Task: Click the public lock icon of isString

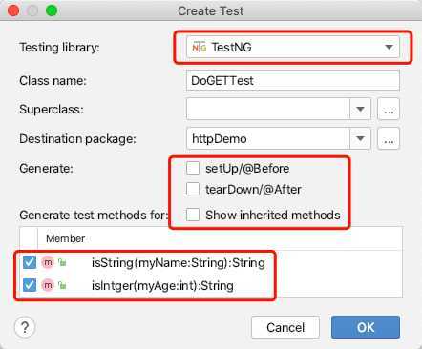Action: [x=62, y=262]
